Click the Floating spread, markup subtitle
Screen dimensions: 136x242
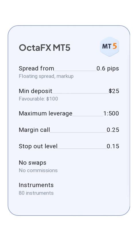point(46,76)
